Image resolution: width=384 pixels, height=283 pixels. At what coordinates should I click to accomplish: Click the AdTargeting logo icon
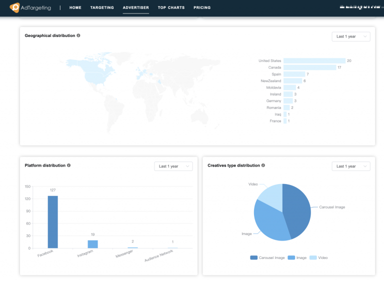tap(14, 7)
